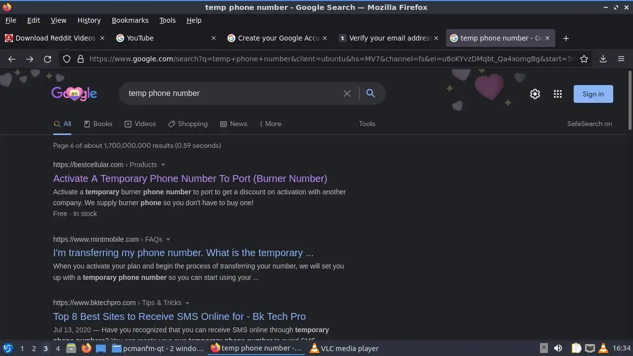Open the View menu
The image size is (633, 356).
pyautogui.click(x=58, y=20)
